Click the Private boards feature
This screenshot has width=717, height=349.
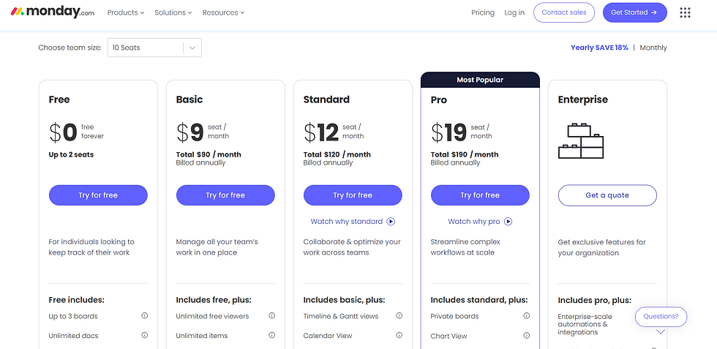455,316
